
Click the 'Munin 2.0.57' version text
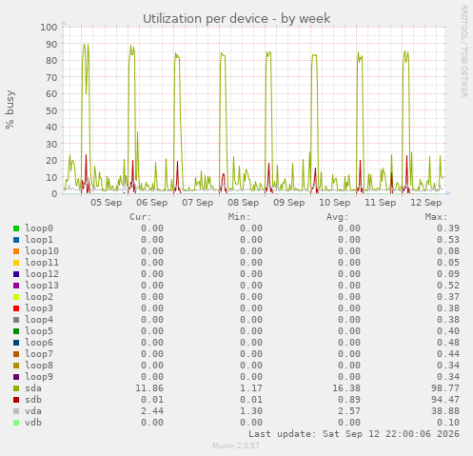[x=236, y=446]
